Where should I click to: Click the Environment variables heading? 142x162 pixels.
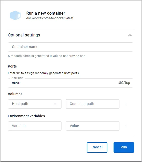[x=26, y=116]
